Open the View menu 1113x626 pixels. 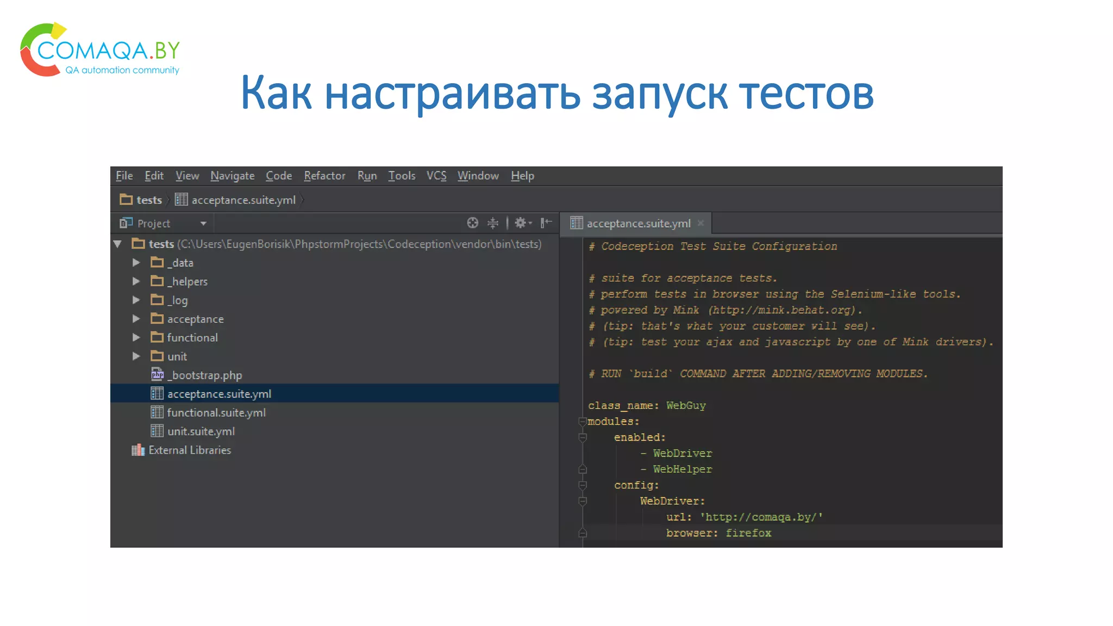[187, 176]
